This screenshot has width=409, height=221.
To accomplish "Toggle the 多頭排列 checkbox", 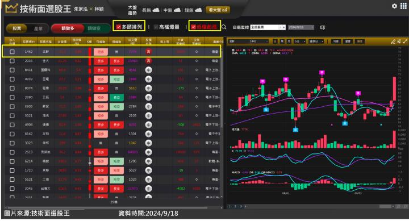I will click(x=118, y=27).
